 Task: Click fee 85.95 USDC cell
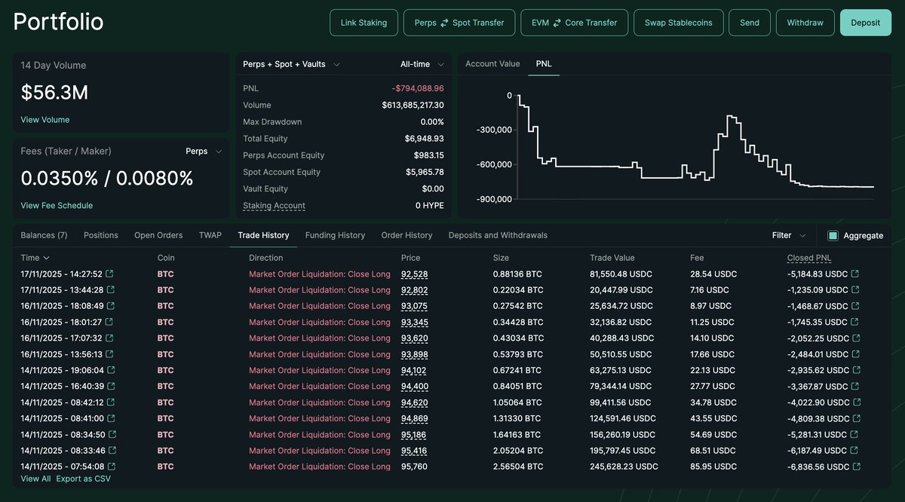pos(713,467)
